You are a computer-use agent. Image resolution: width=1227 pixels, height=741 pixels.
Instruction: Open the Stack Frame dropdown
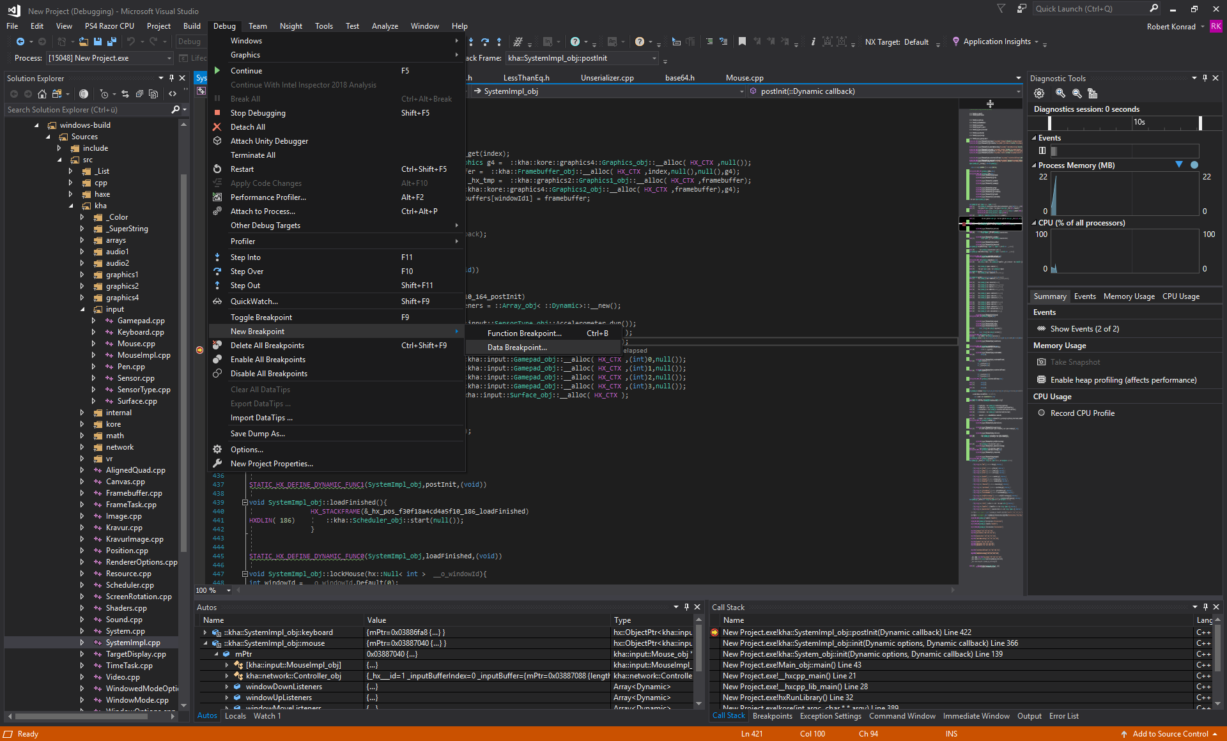[654, 58]
